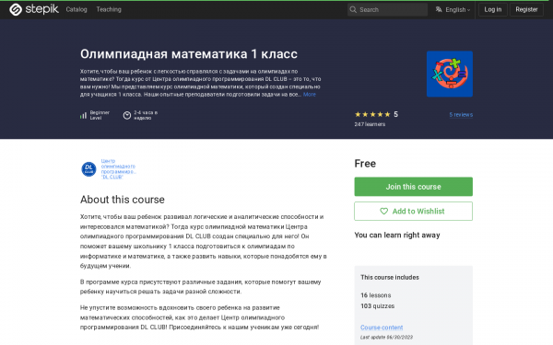
Task: Click the Log in button
Action: tap(493, 9)
